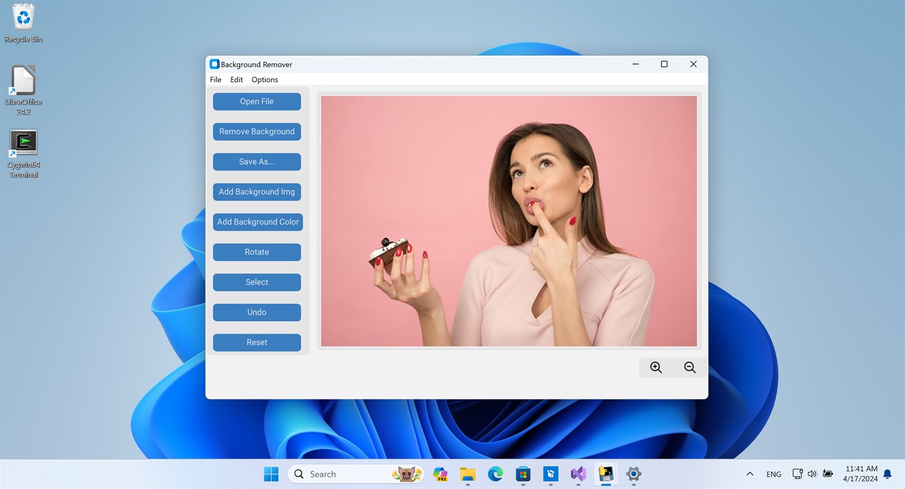
Task: Click the language indicator ENG in tray
Action: pos(774,473)
